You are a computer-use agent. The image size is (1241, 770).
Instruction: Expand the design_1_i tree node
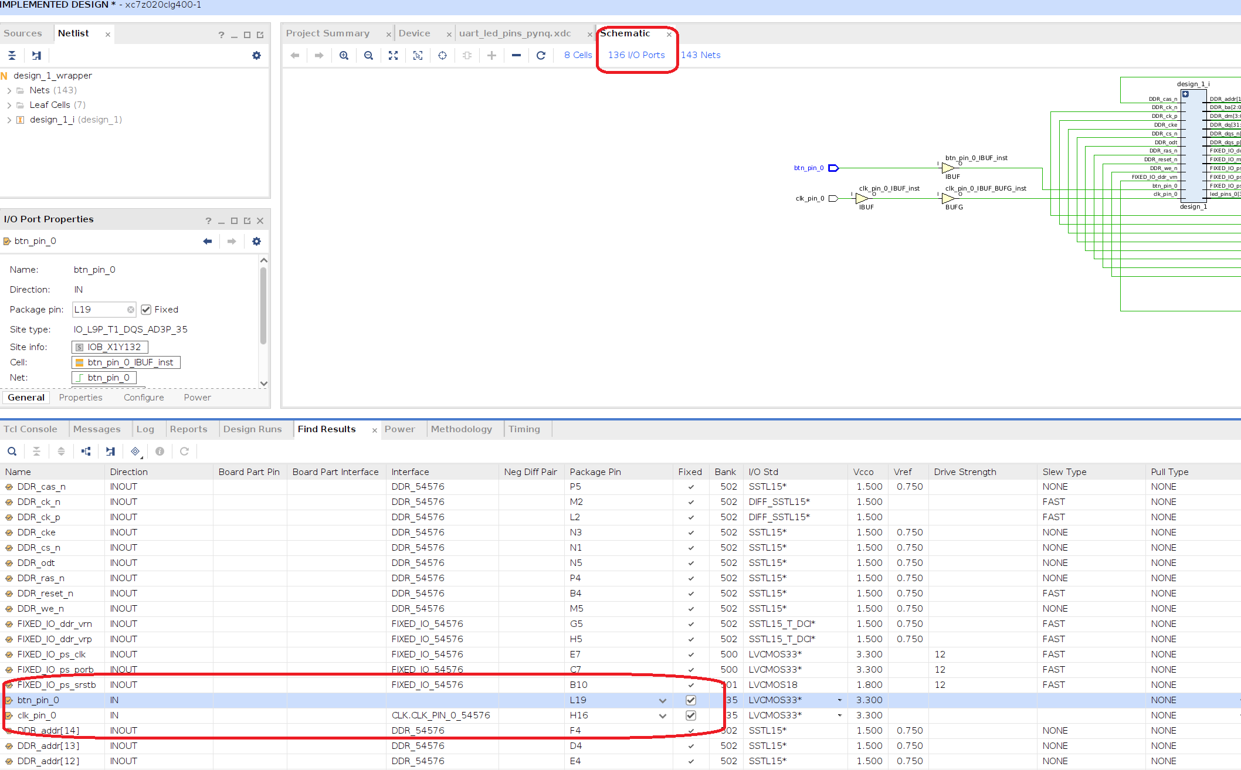pyautogui.click(x=9, y=120)
